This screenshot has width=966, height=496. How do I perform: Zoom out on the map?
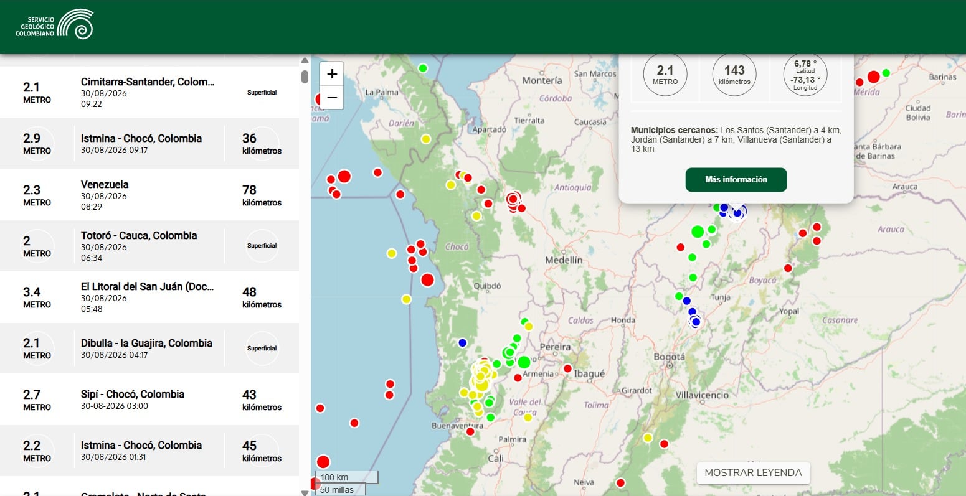[x=332, y=98]
